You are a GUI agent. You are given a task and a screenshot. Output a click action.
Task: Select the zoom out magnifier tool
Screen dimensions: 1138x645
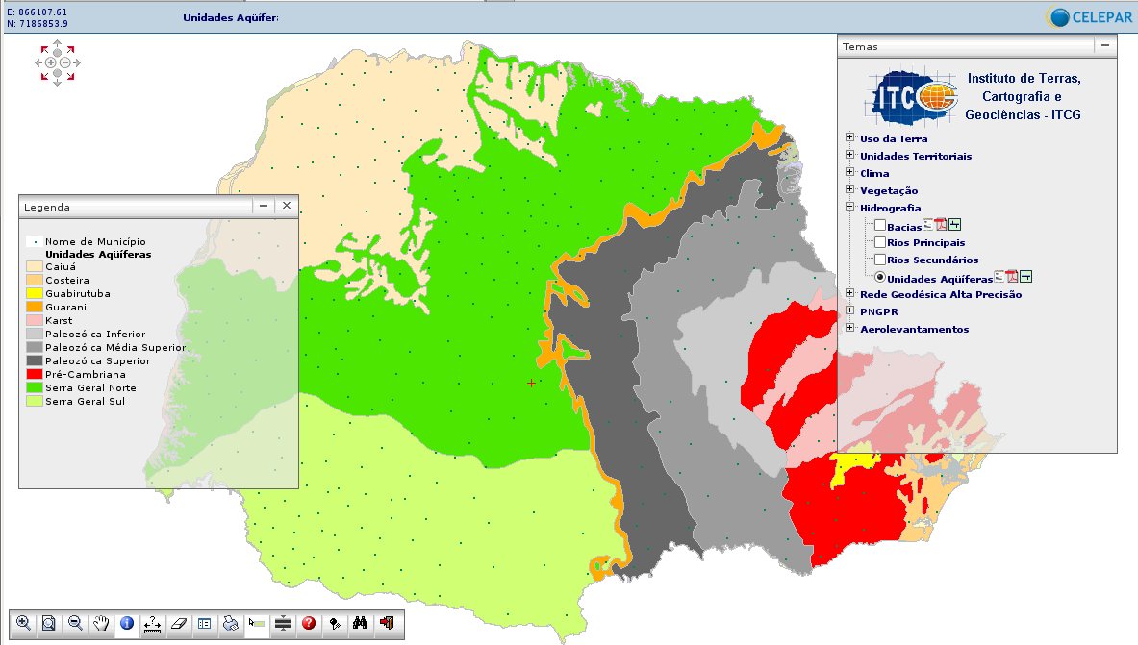(75, 623)
